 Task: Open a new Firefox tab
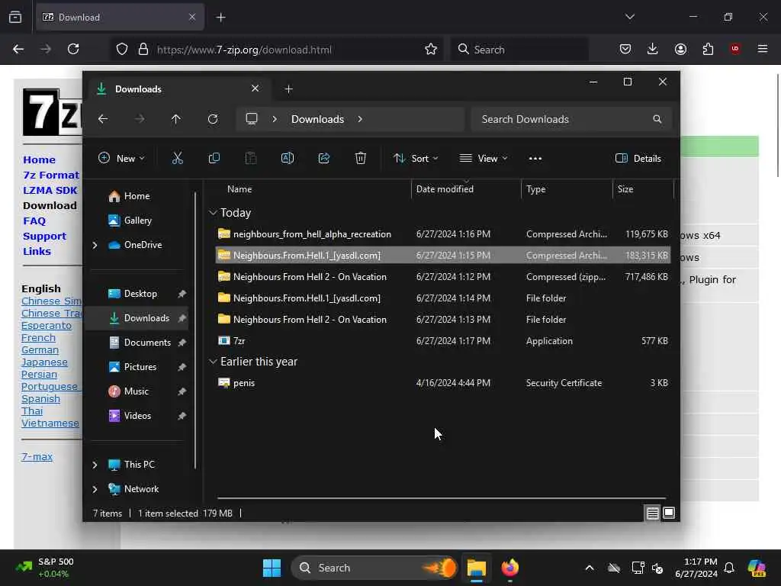pyautogui.click(x=220, y=17)
